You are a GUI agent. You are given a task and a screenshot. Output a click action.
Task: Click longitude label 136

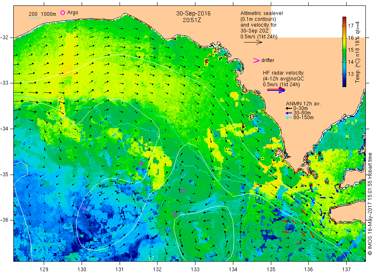(308, 270)
